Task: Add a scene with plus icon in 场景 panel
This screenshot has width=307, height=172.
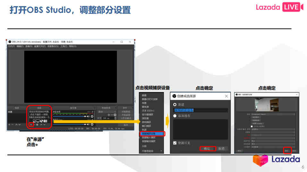Action: [9, 125]
